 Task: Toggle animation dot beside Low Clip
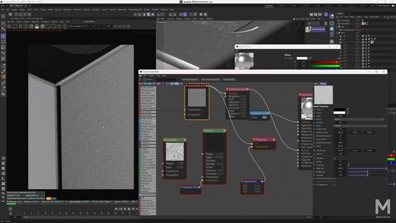(314, 165)
